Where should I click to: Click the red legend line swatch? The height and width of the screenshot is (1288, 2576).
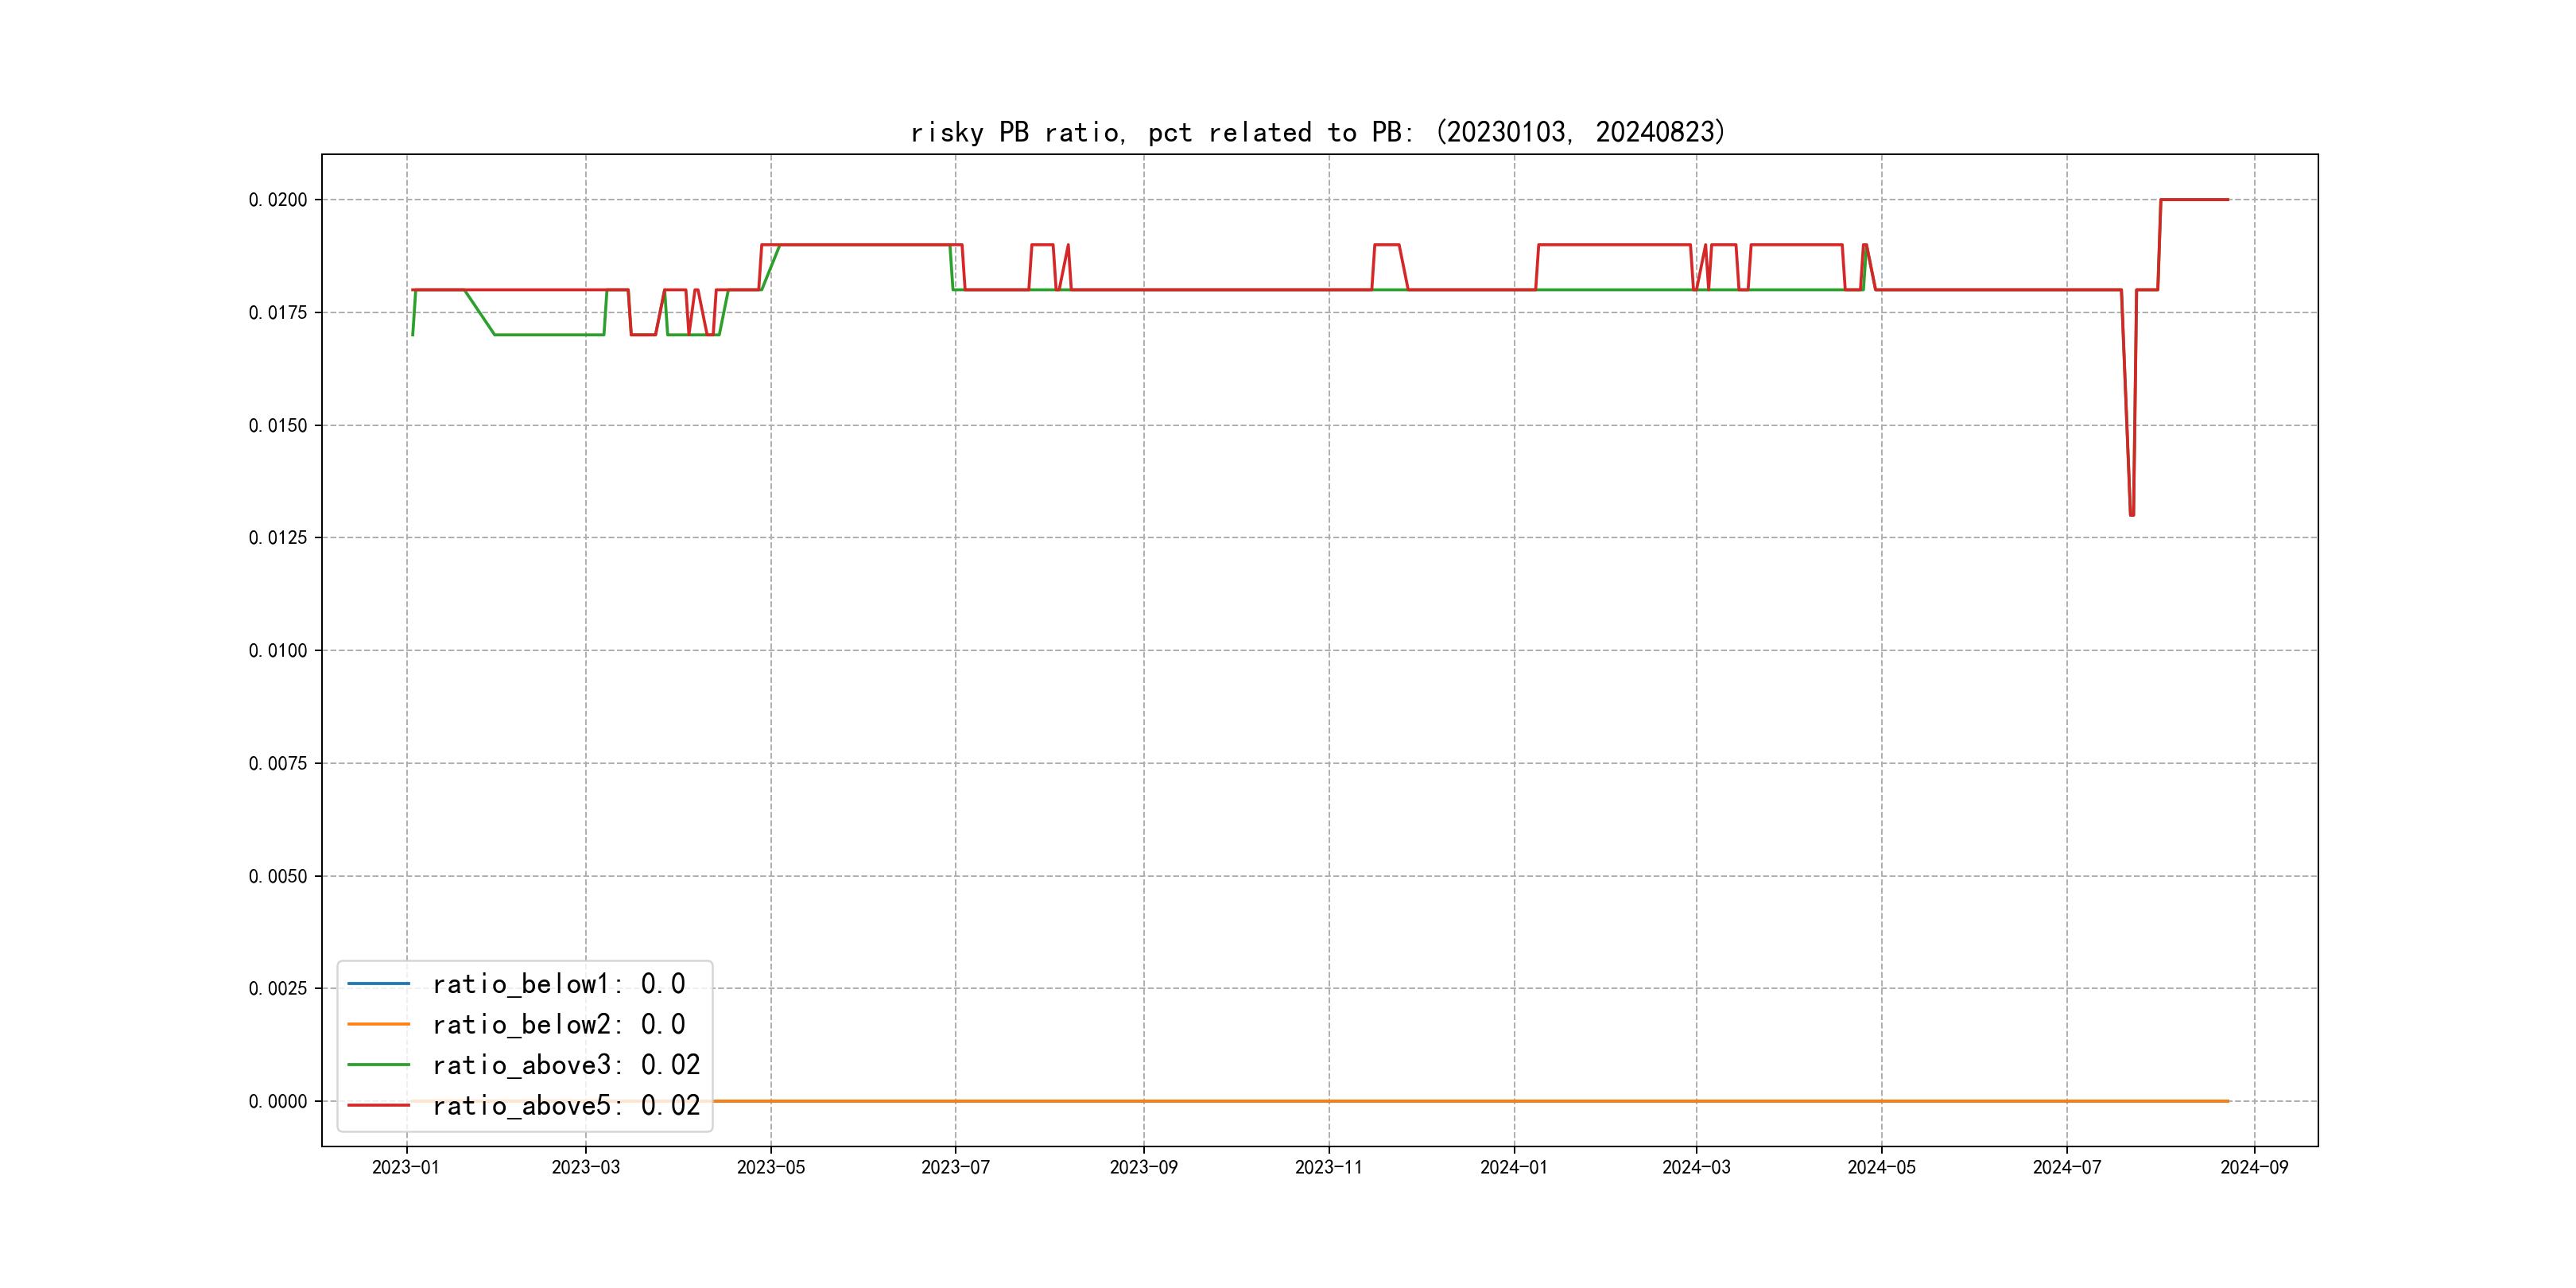click(x=378, y=1105)
